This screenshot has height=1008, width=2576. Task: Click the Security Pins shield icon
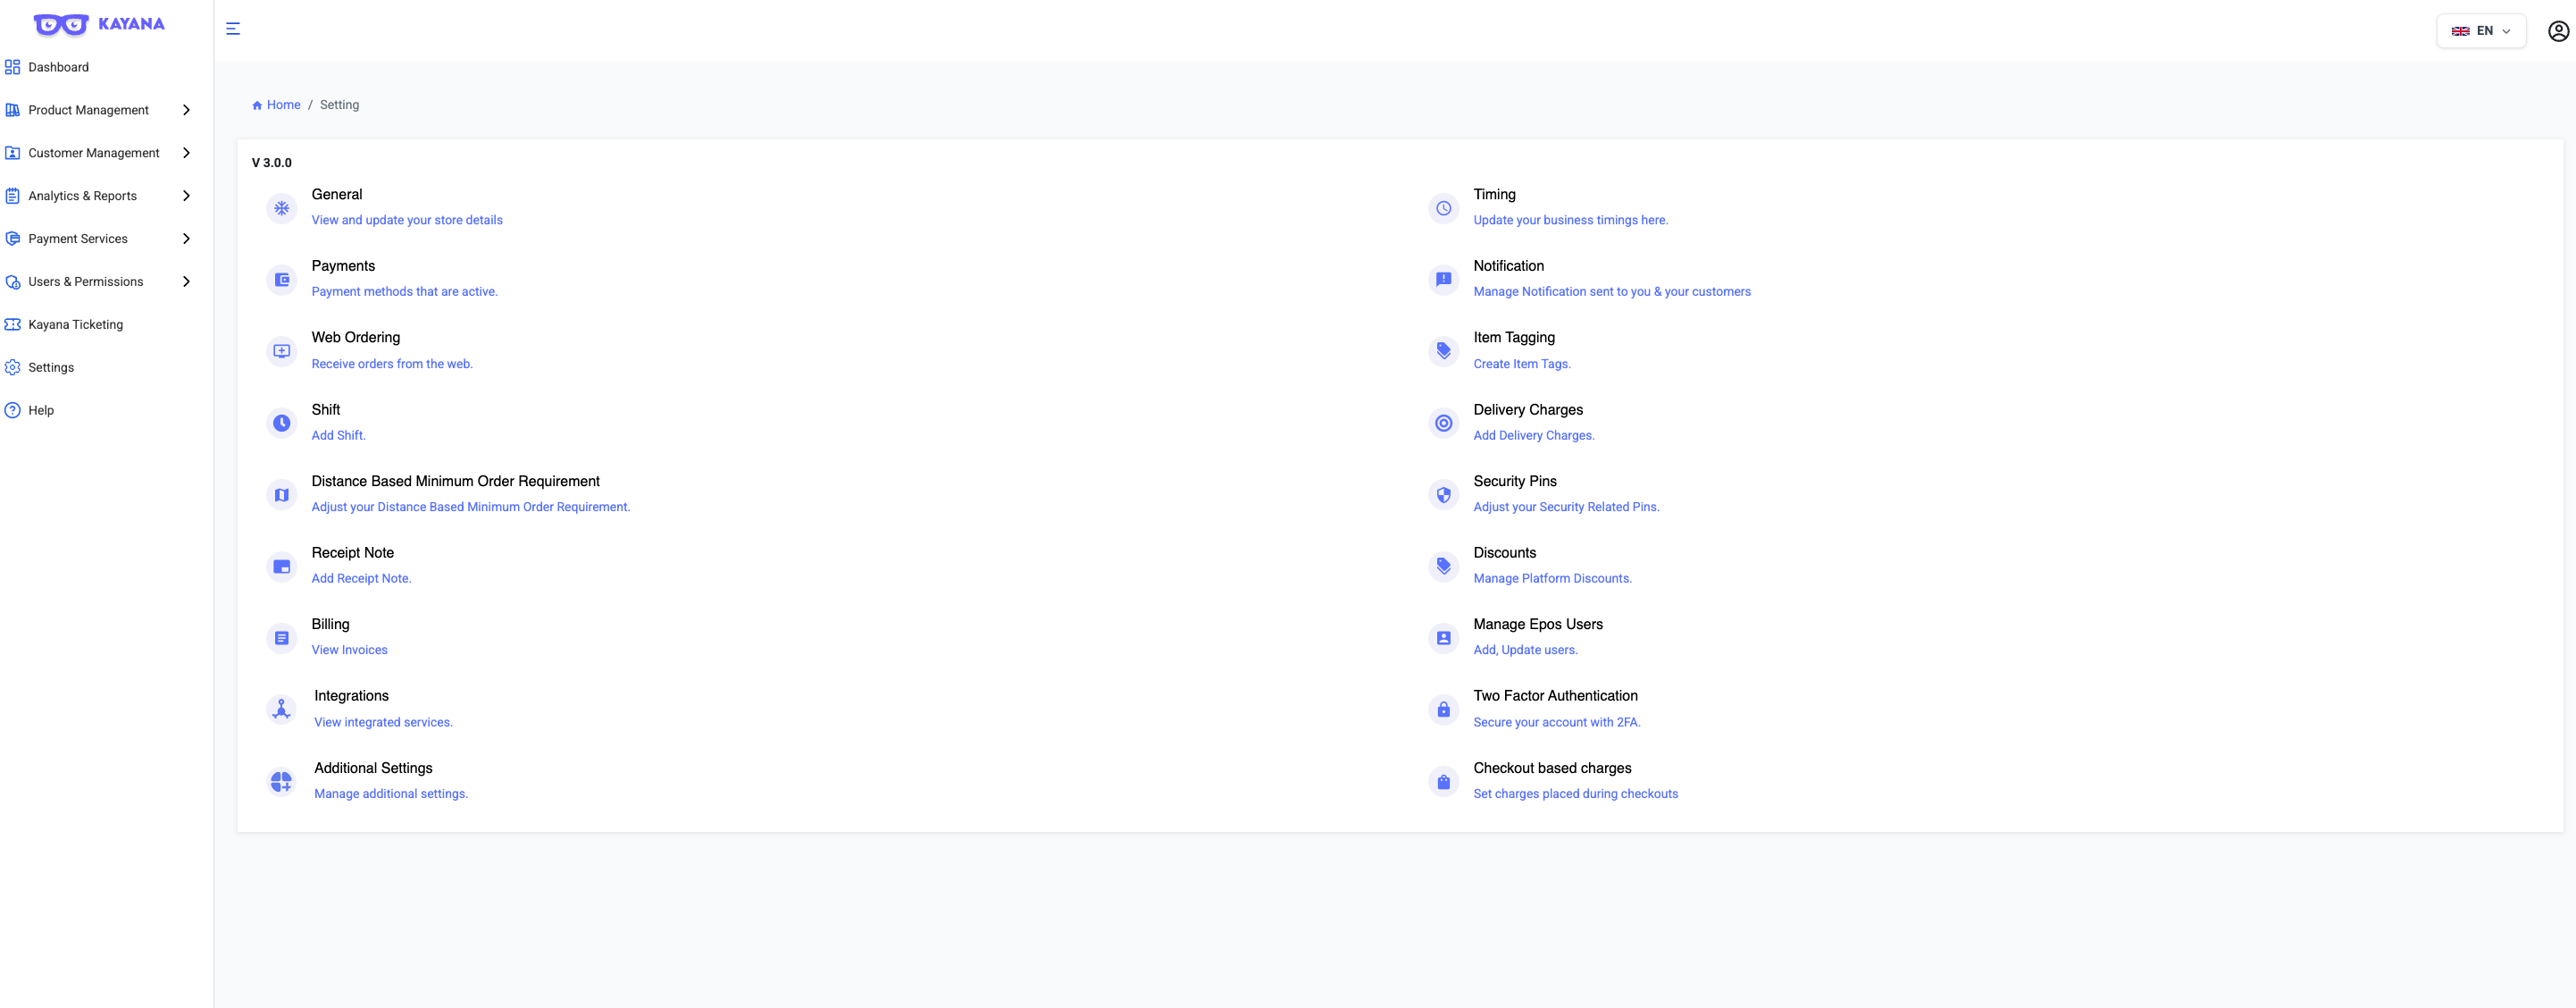pos(1444,495)
